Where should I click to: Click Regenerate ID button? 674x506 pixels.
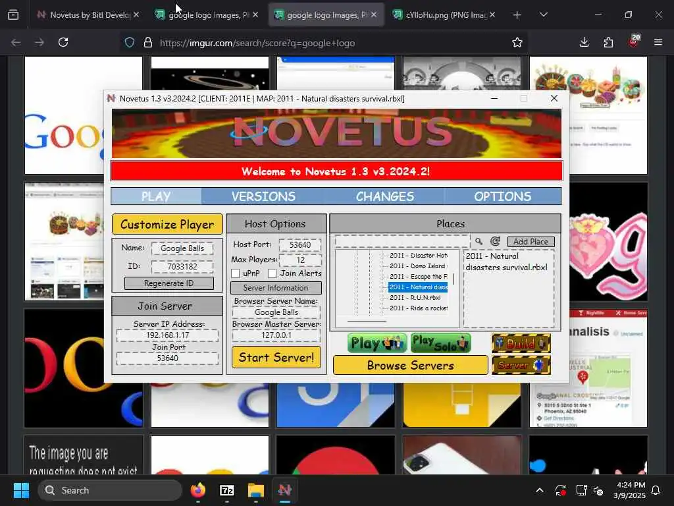[168, 283]
